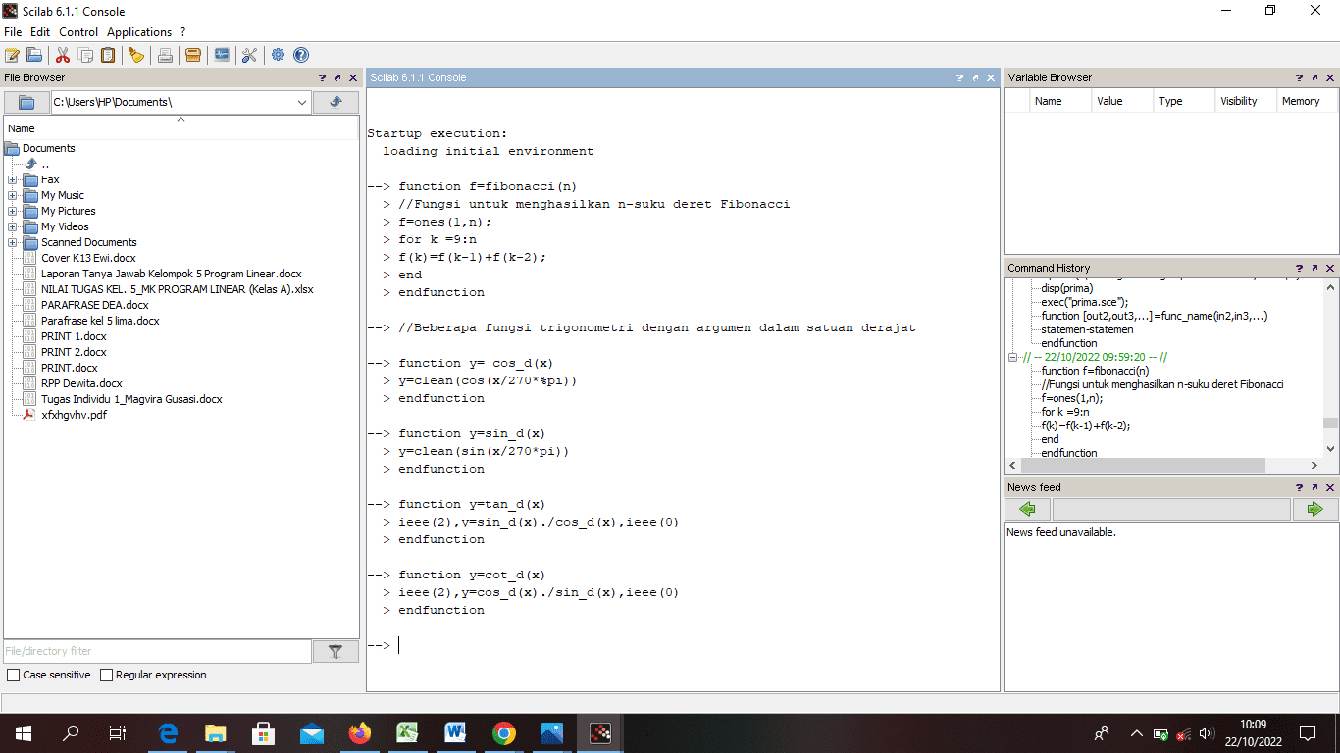
Task: Open help browser question-mark icon
Action: 301,55
